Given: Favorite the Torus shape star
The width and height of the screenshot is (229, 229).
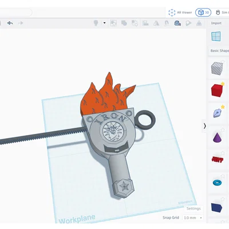Looking at the screenshot, I should [x=223, y=176].
